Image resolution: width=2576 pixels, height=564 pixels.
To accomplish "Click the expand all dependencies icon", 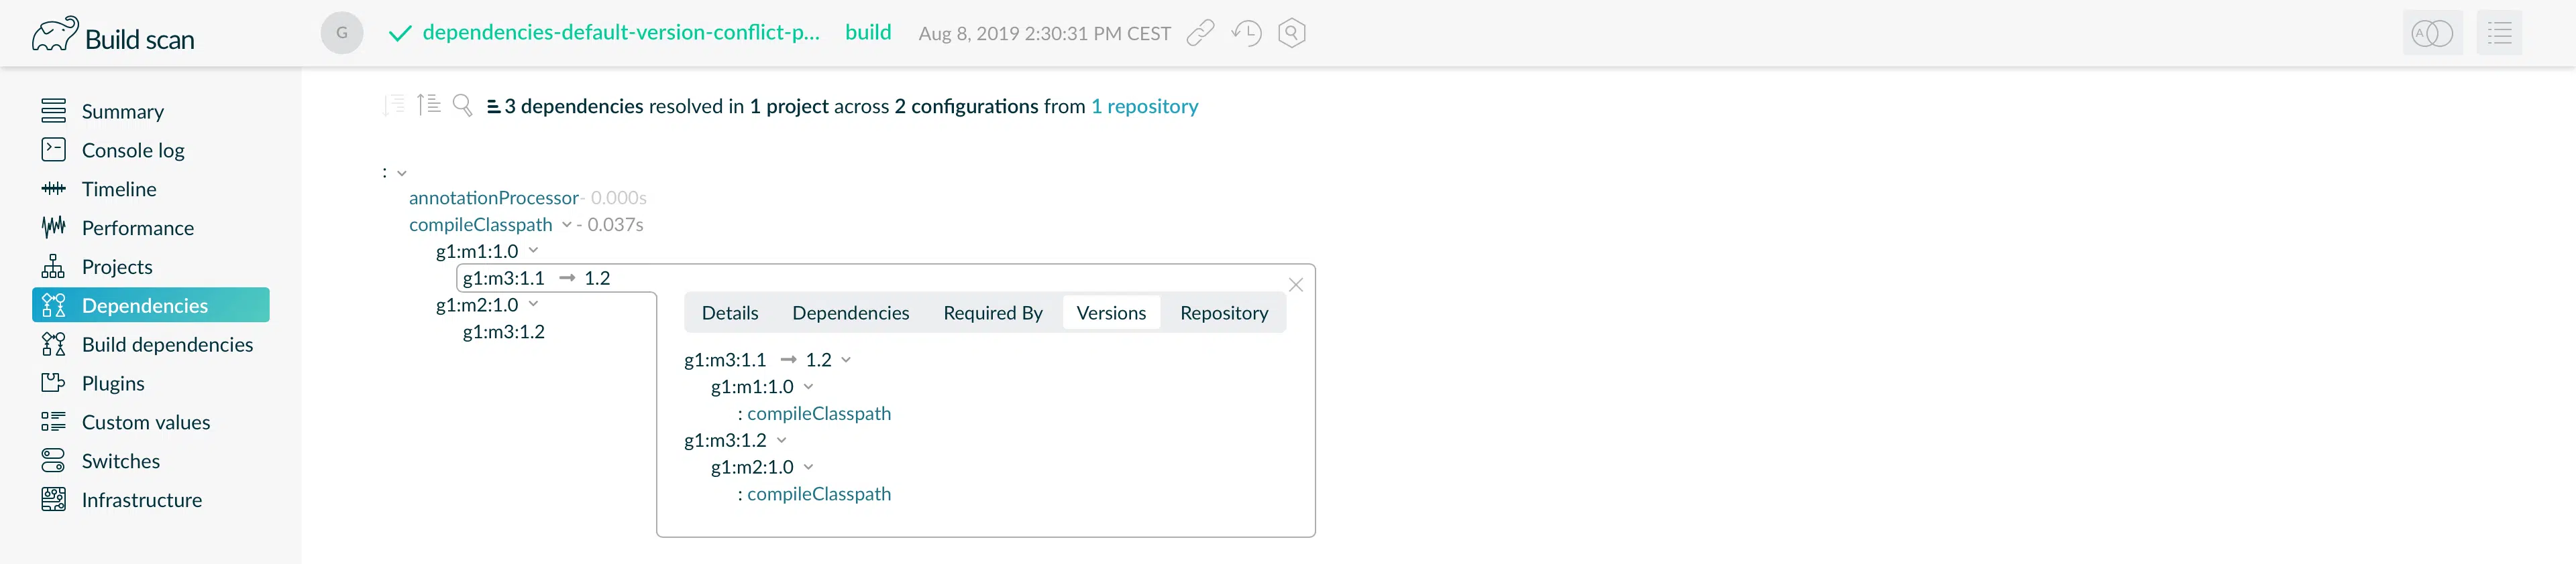I will [394, 104].
